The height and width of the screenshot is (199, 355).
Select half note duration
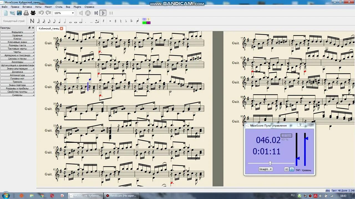point(65,21)
